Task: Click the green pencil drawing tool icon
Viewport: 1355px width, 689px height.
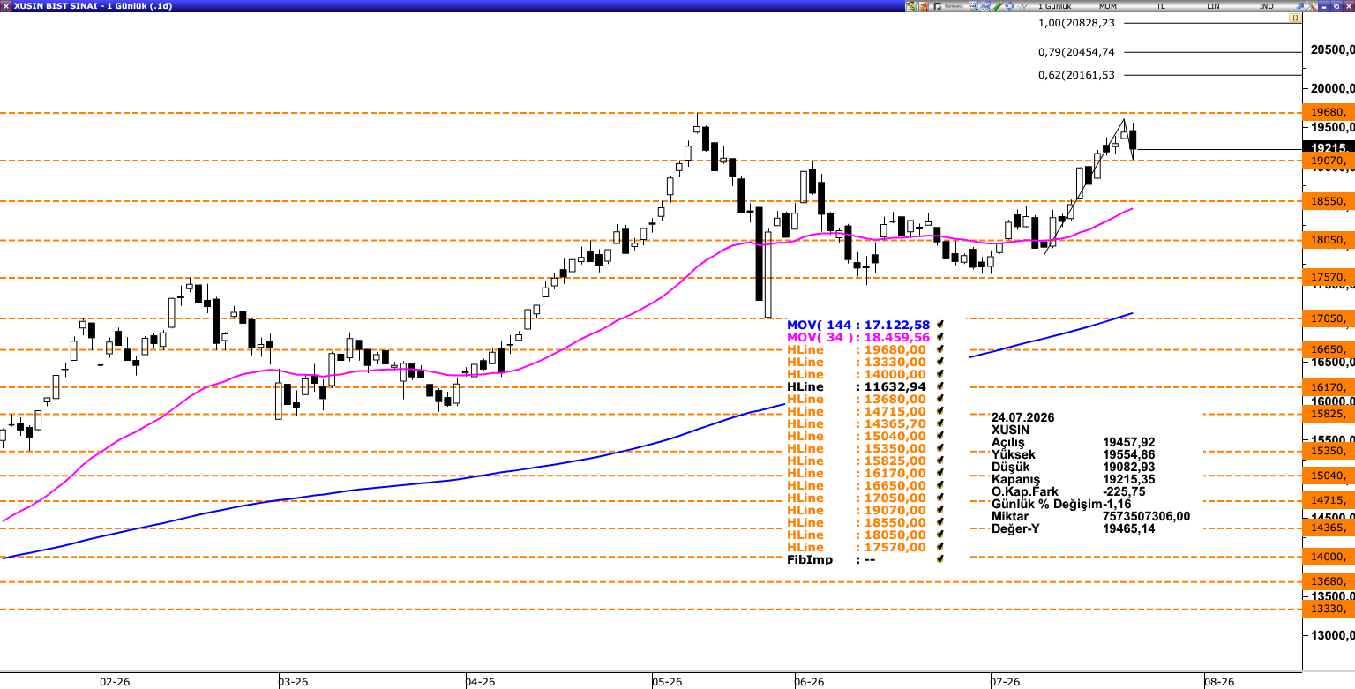Action: [998, 6]
